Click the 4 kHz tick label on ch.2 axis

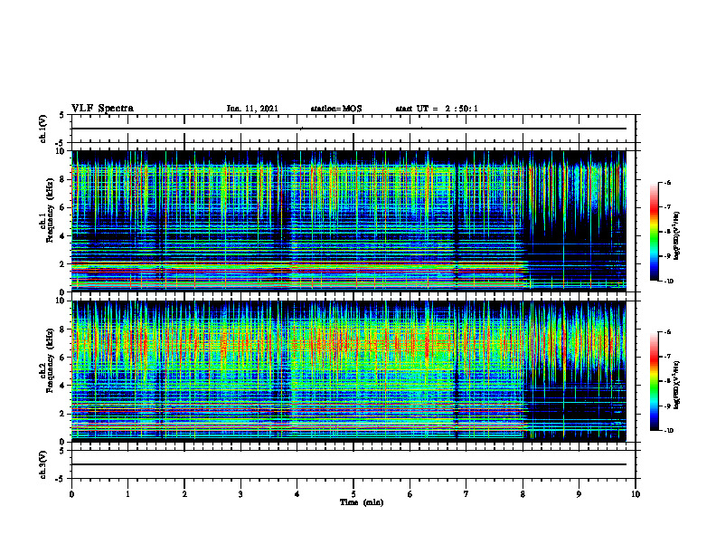(62, 386)
